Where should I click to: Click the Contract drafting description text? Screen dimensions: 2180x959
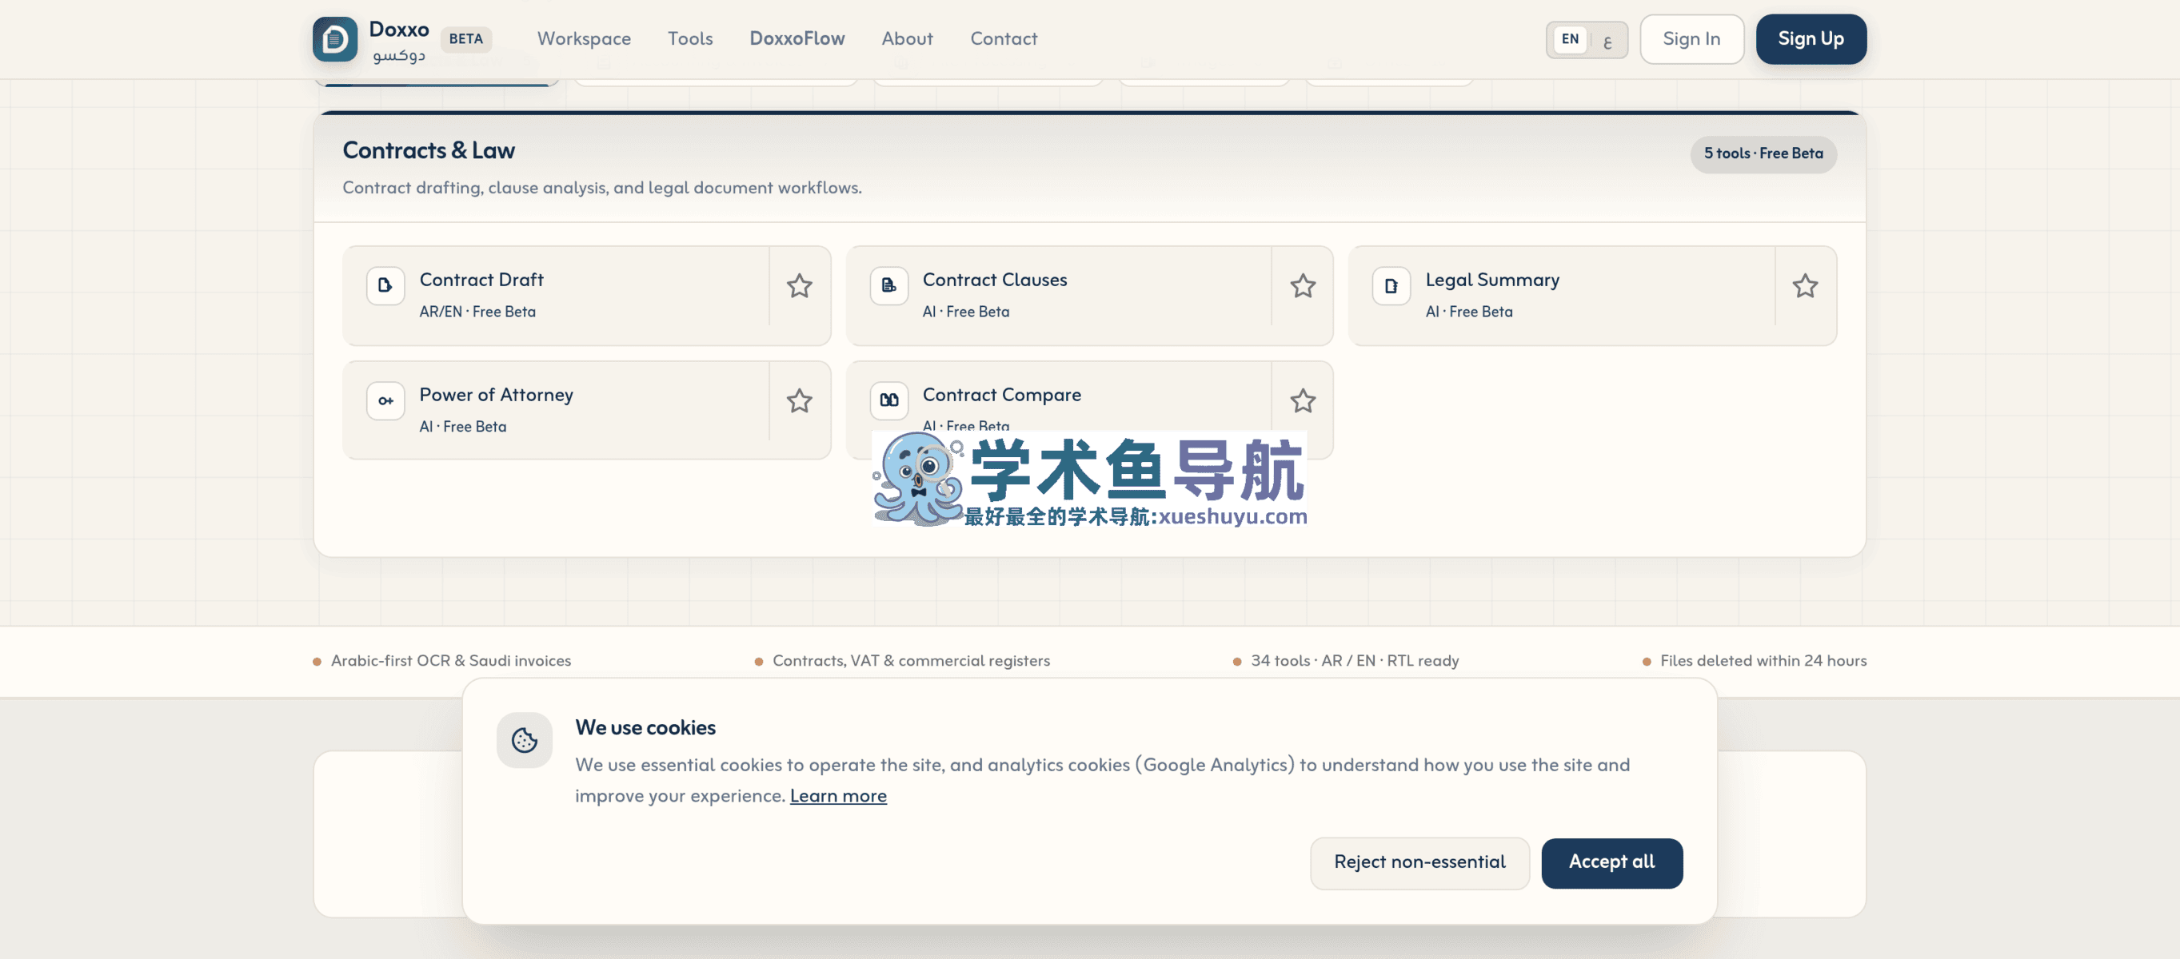601,188
